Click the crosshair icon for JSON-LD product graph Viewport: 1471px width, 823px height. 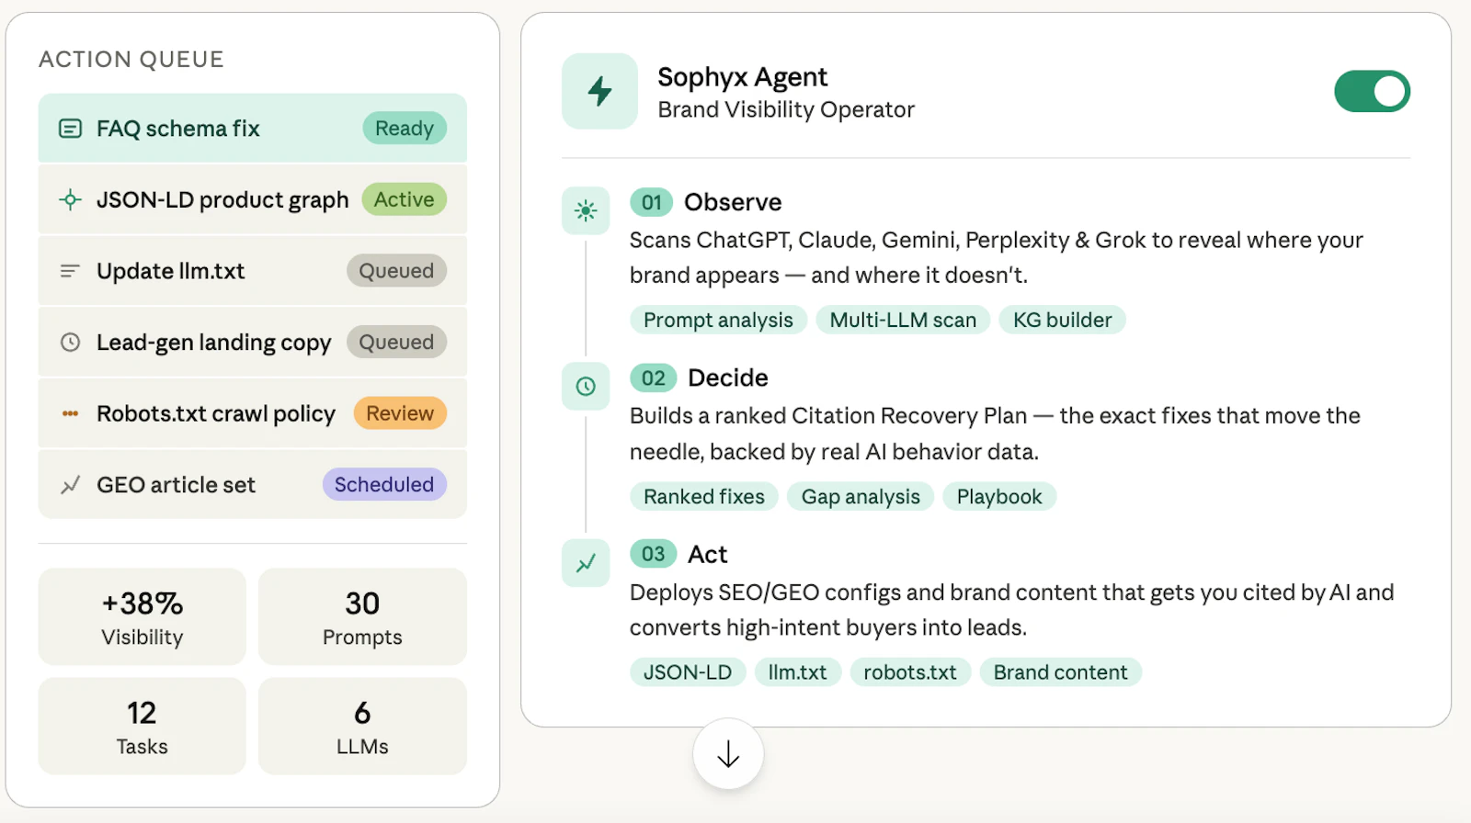[70, 199]
